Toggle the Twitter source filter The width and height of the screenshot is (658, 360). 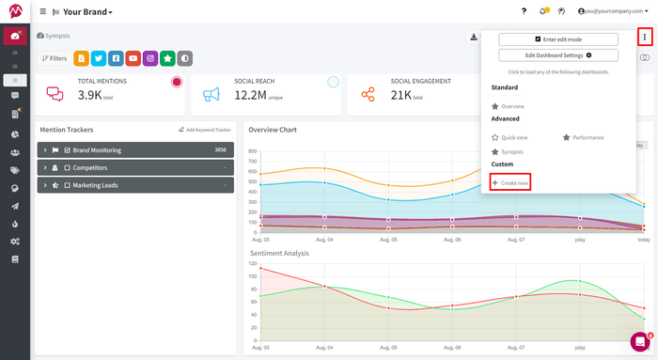pos(99,58)
